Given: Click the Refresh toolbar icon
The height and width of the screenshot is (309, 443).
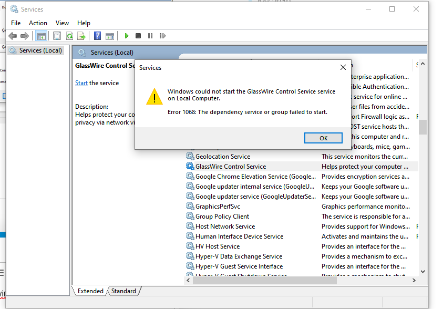Looking at the screenshot, I should pyautogui.click(x=69, y=36).
